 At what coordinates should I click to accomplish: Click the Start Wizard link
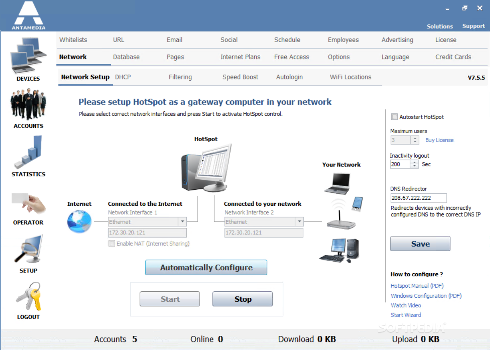pyautogui.click(x=406, y=315)
